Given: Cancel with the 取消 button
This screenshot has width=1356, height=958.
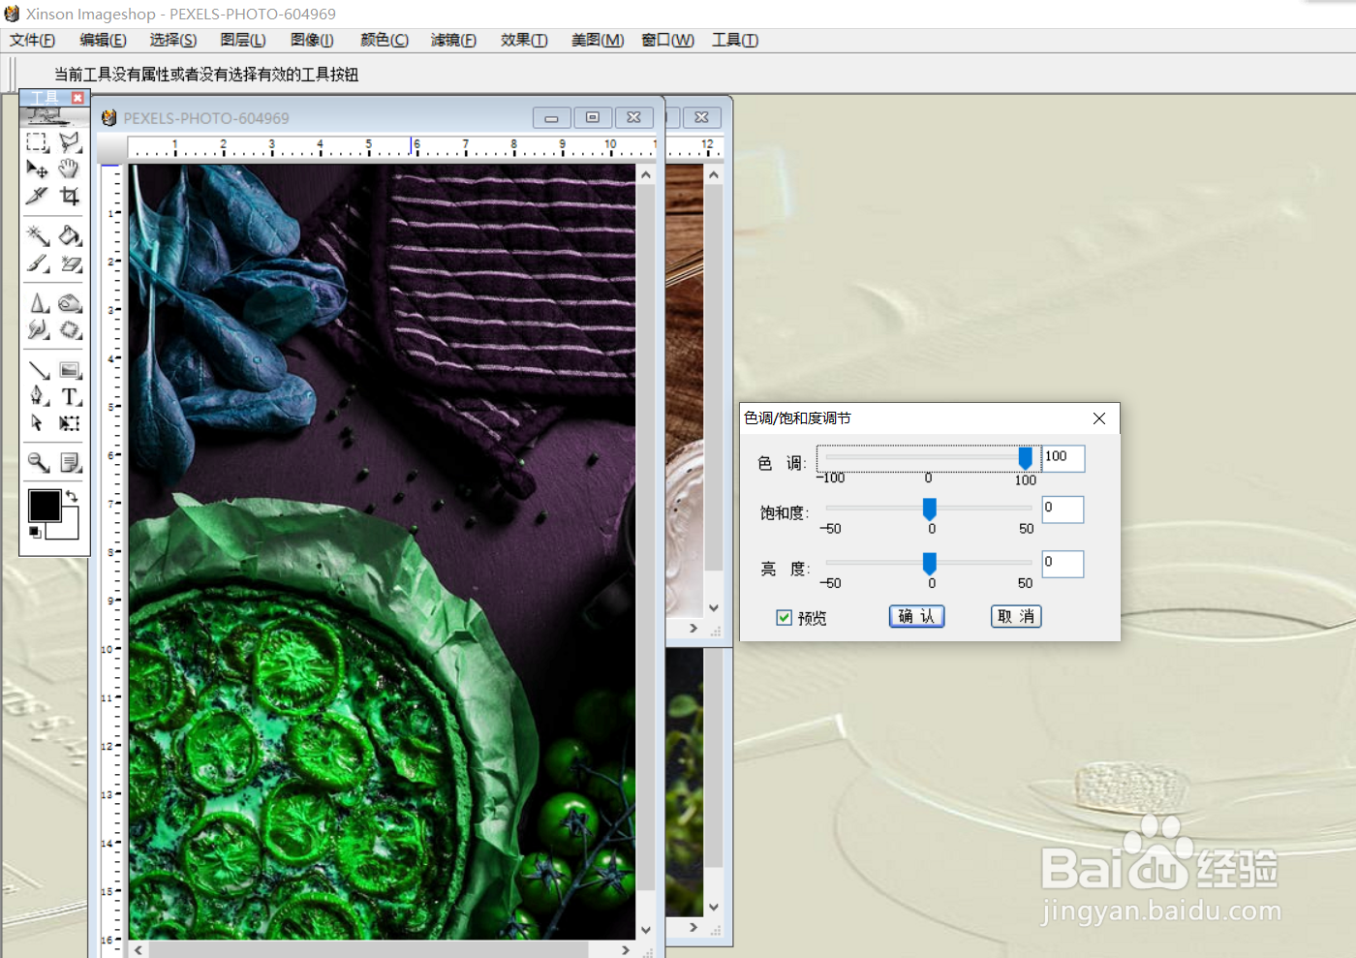Looking at the screenshot, I should click(1016, 616).
